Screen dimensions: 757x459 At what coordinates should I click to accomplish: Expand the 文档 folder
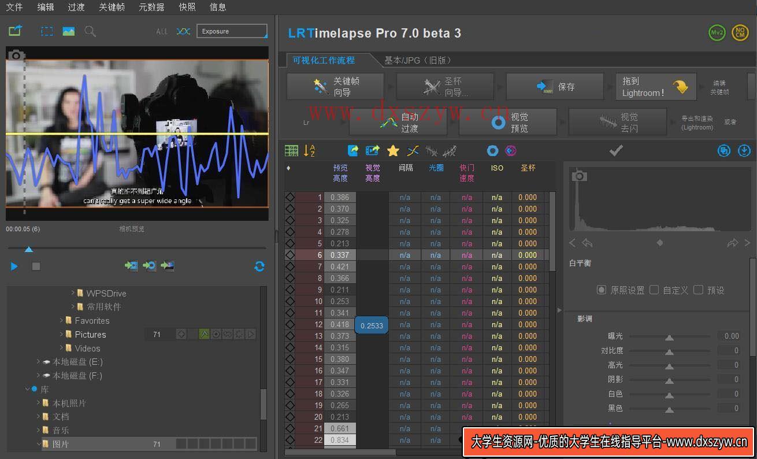pyautogui.click(x=39, y=416)
